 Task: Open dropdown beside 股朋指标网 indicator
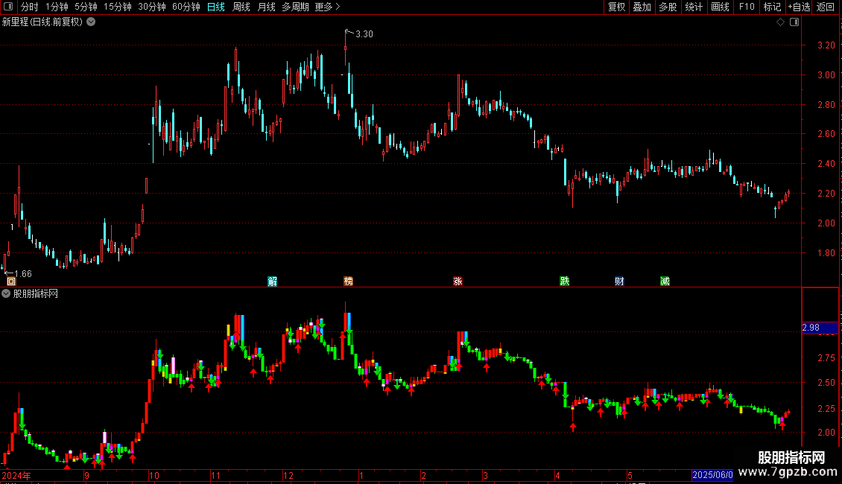6,293
